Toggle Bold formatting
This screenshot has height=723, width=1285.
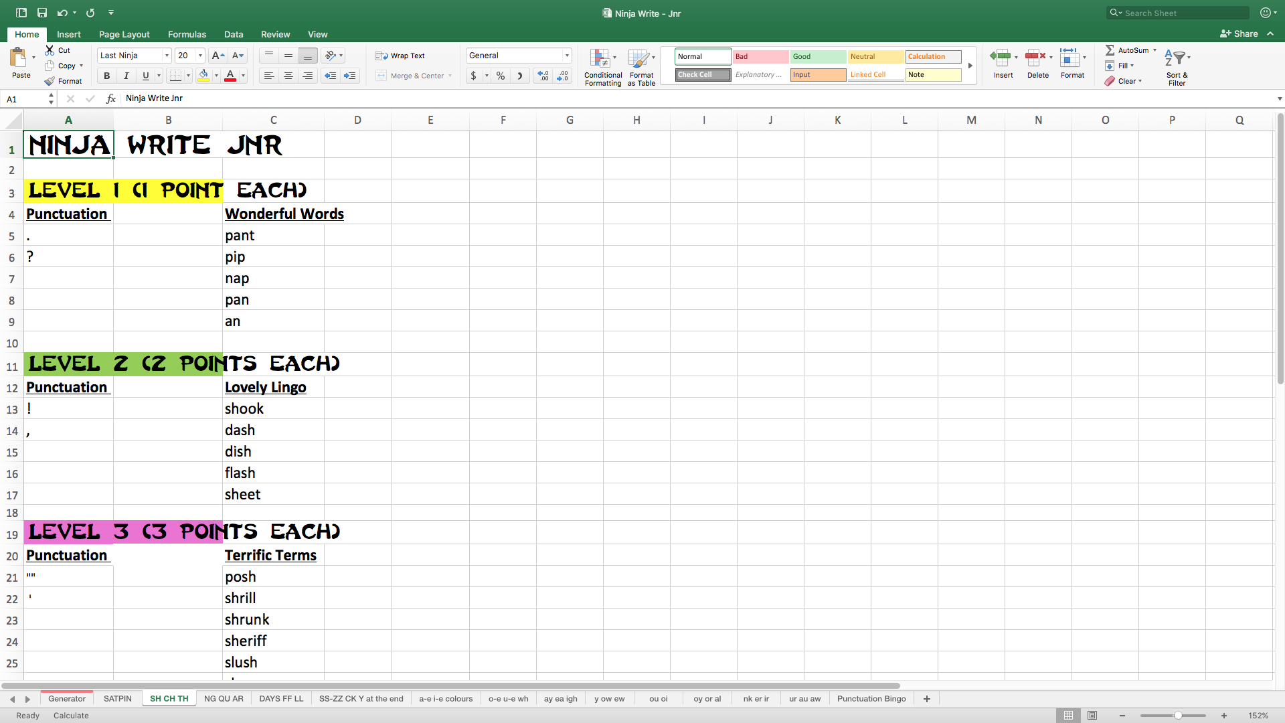(106, 76)
